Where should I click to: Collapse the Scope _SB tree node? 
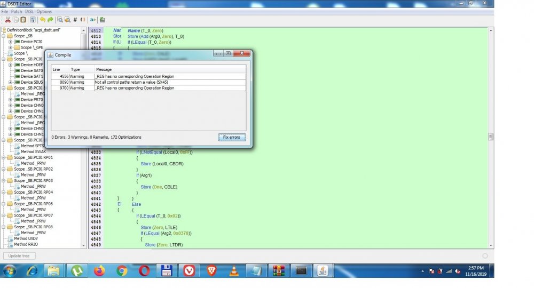[x=3, y=36]
